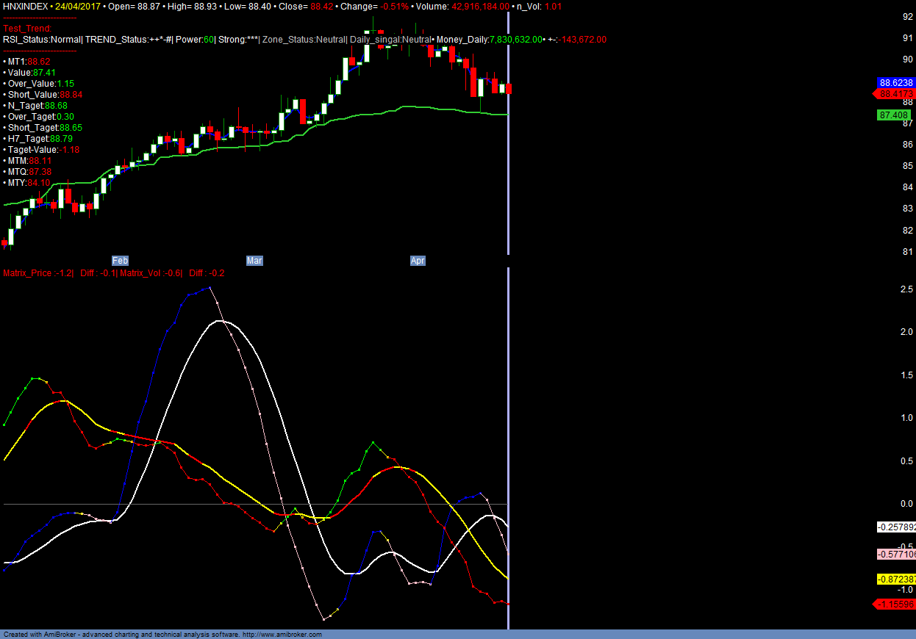Click the red -1.15596 indicator tag
The width and height of the screenshot is (916, 639).
(895, 604)
